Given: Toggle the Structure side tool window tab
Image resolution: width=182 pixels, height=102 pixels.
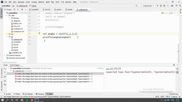Looking at the screenshot, I should tap(1, 73).
